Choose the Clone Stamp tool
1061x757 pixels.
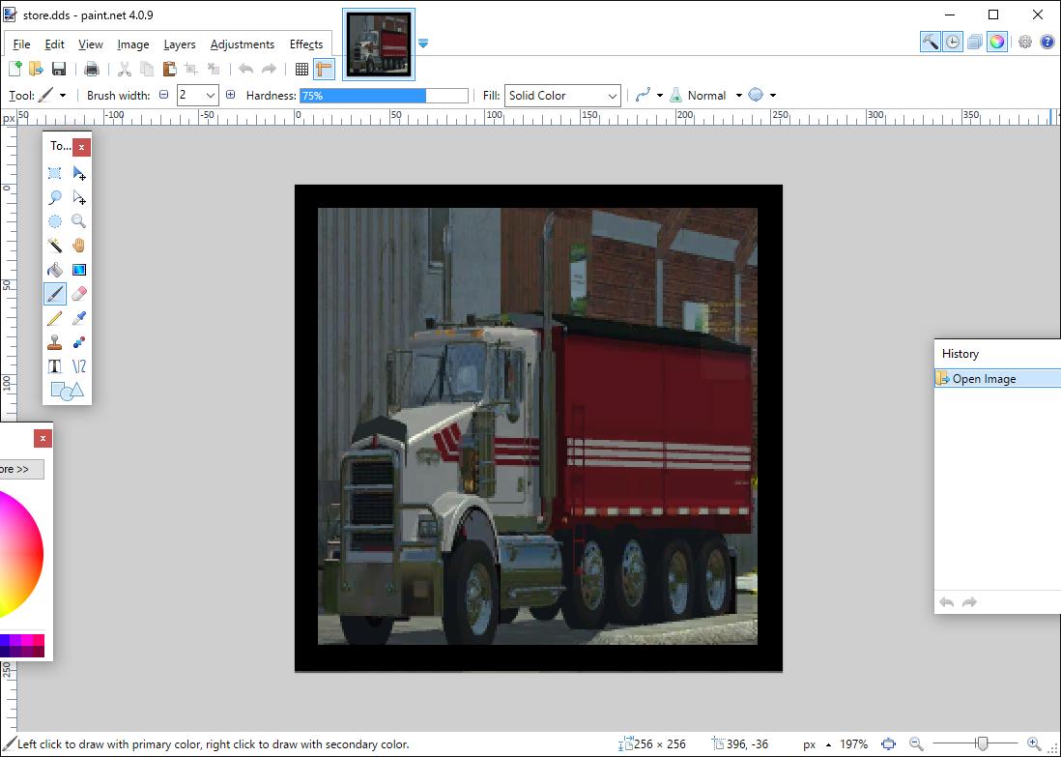pyautogui.click(x=55, y=342)
